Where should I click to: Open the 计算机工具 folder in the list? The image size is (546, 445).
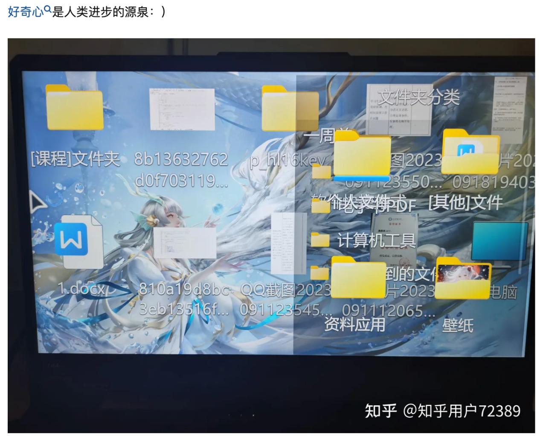pos(376,241)
